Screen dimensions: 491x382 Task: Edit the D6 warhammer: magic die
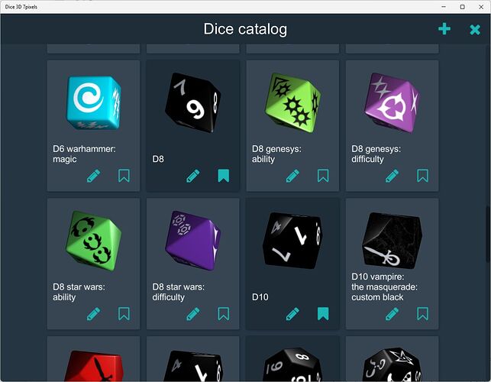pyautogui.click(x=93, y=176)
